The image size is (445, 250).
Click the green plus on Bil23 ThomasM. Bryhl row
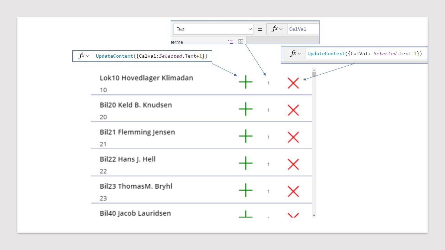click(x=245, y=190)
